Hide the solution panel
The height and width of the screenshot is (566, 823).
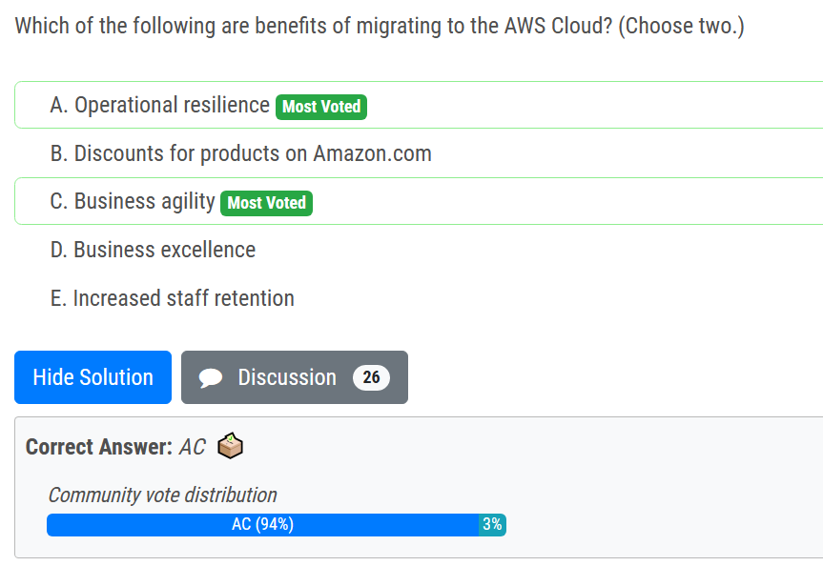pyautogui.click(x=93, y=377)
